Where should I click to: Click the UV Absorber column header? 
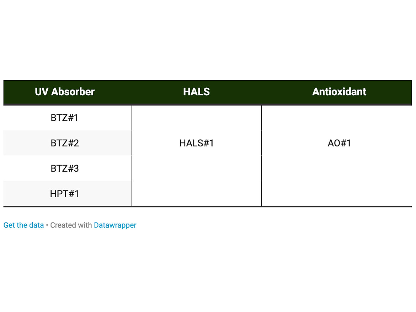(x=65, y=92)
